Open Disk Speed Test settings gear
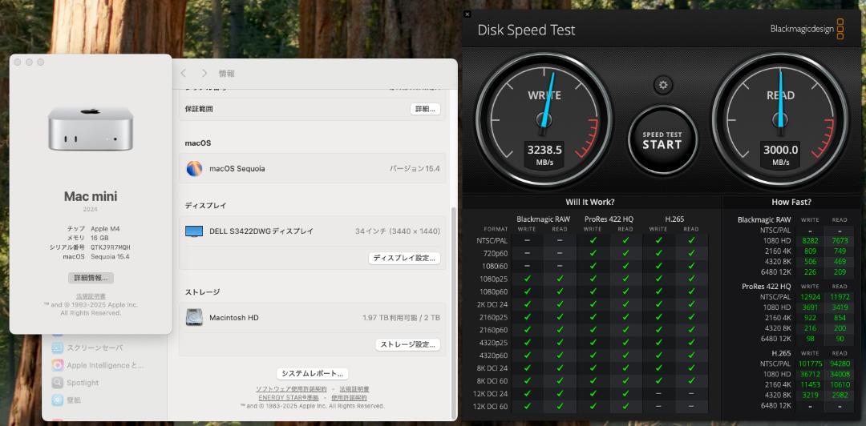Viewport: 866px width, 426px height. coord(663,86)
